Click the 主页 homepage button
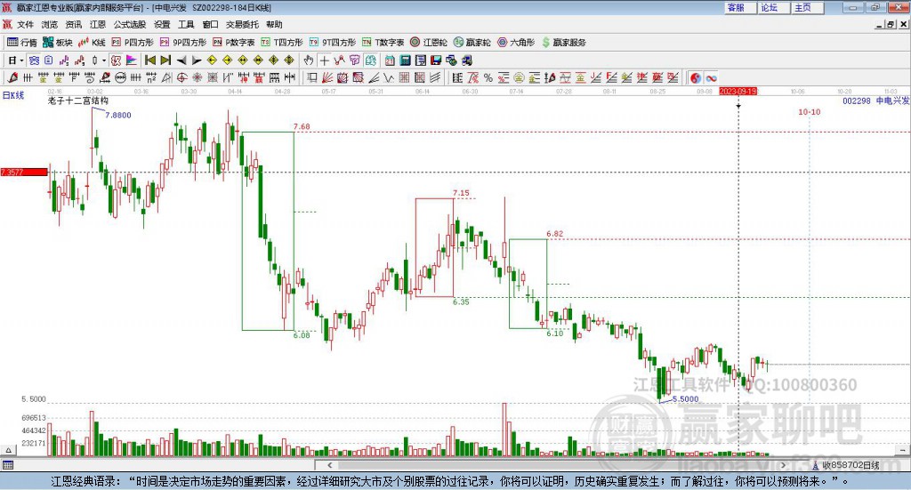The height and width of the screenshot is (490, 911). pyautogui.click(x=808, y=7)
